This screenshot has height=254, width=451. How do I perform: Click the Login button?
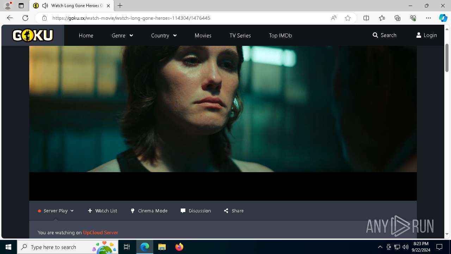click(426, 35)
